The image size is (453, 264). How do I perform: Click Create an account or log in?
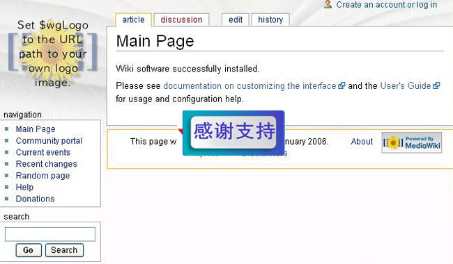tap(387, 5)
